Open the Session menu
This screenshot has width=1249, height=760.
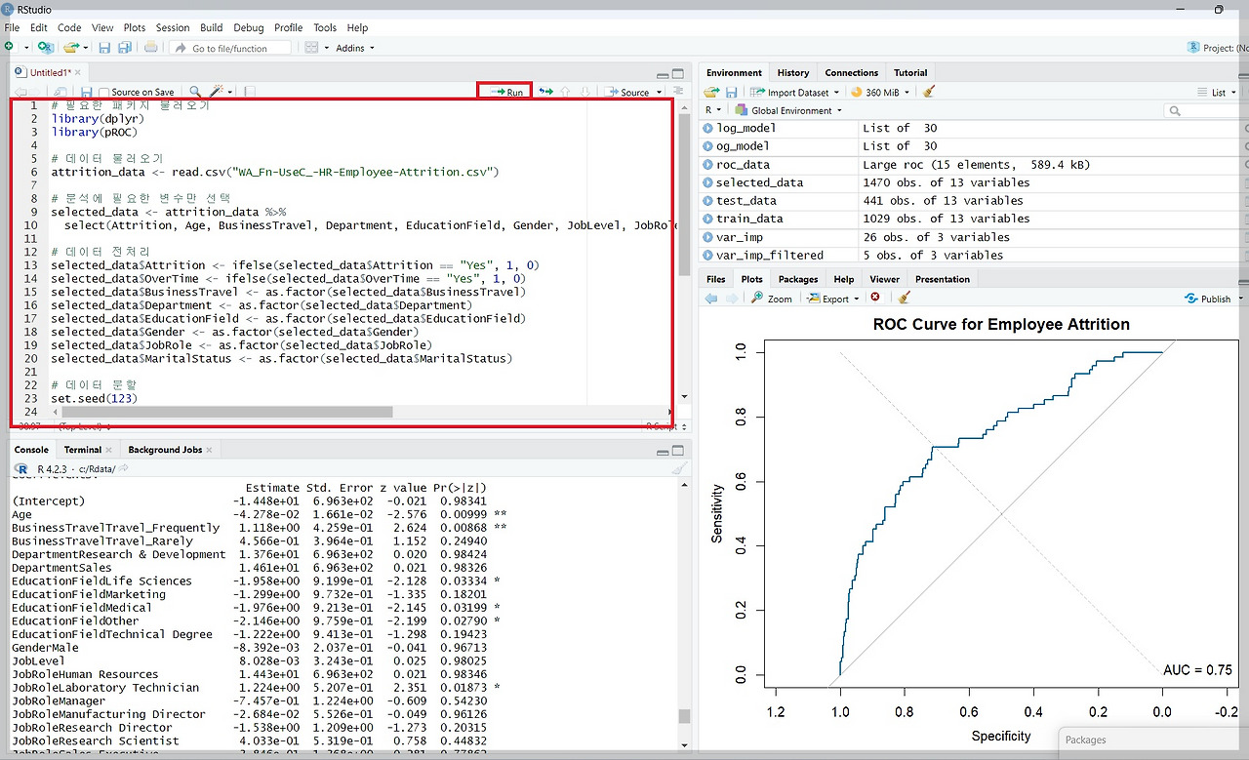click(x=173, y=27)
